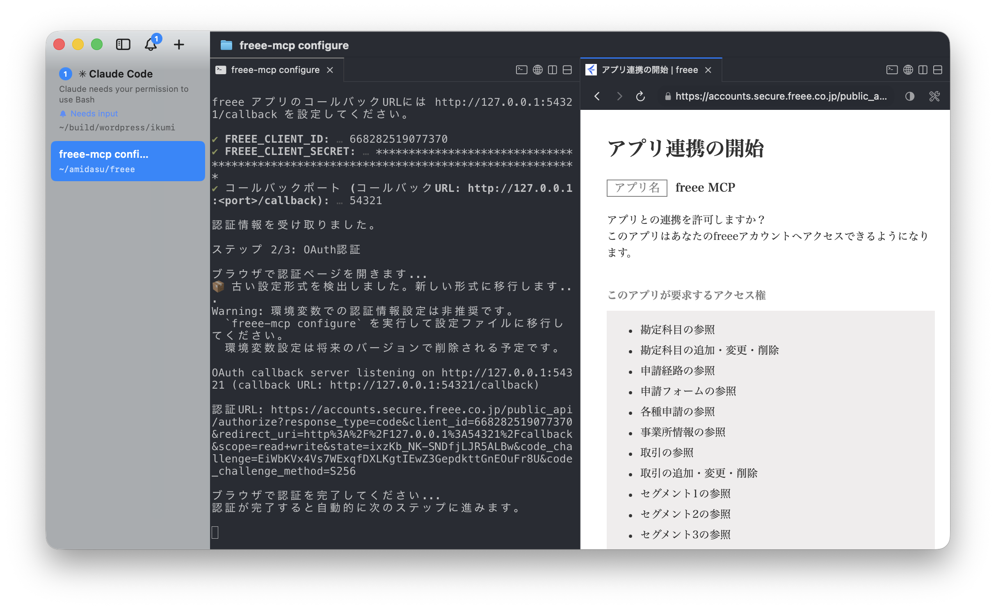The width and height of the screenshot is (996, 610).
Task: Click the forward navigation arrow
Action: (x=619, y=96)
